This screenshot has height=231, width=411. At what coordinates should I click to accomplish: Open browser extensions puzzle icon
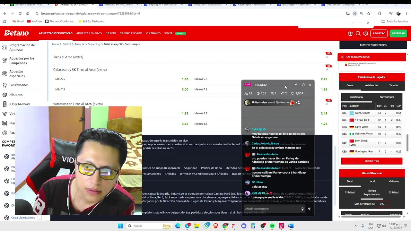coord(380,13)
